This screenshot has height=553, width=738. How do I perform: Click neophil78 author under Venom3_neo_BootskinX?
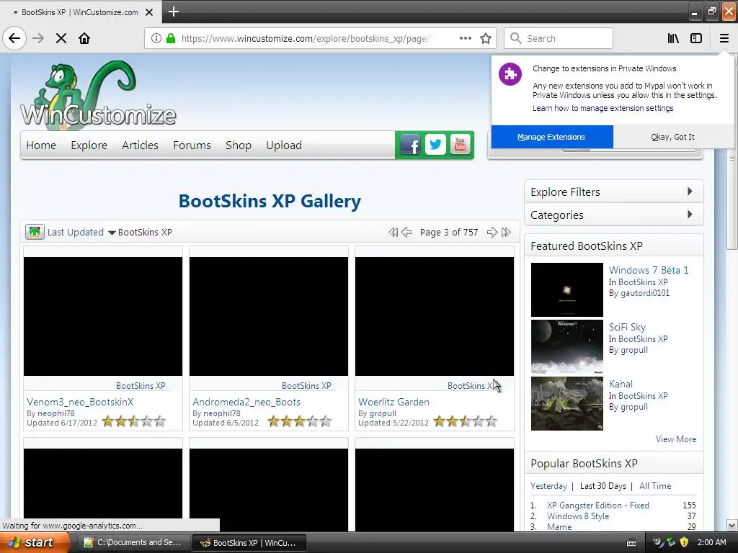coord(56,413)
